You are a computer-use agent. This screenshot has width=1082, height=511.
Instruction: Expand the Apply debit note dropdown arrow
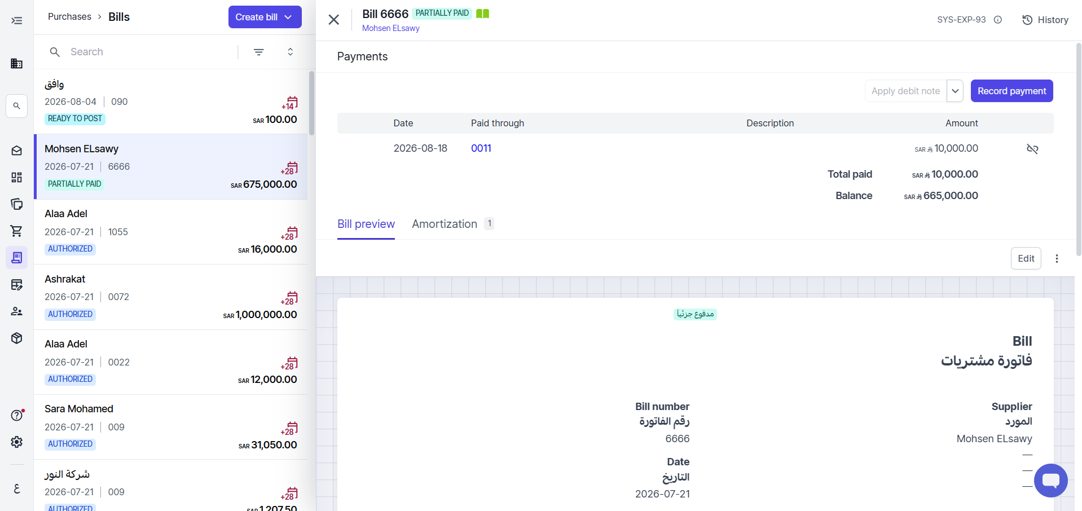(955, 91)
